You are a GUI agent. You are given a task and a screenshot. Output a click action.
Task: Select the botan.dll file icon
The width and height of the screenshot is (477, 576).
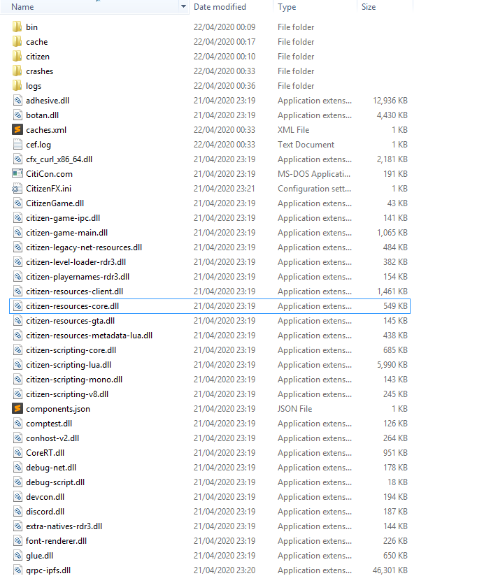coord(17,115)
